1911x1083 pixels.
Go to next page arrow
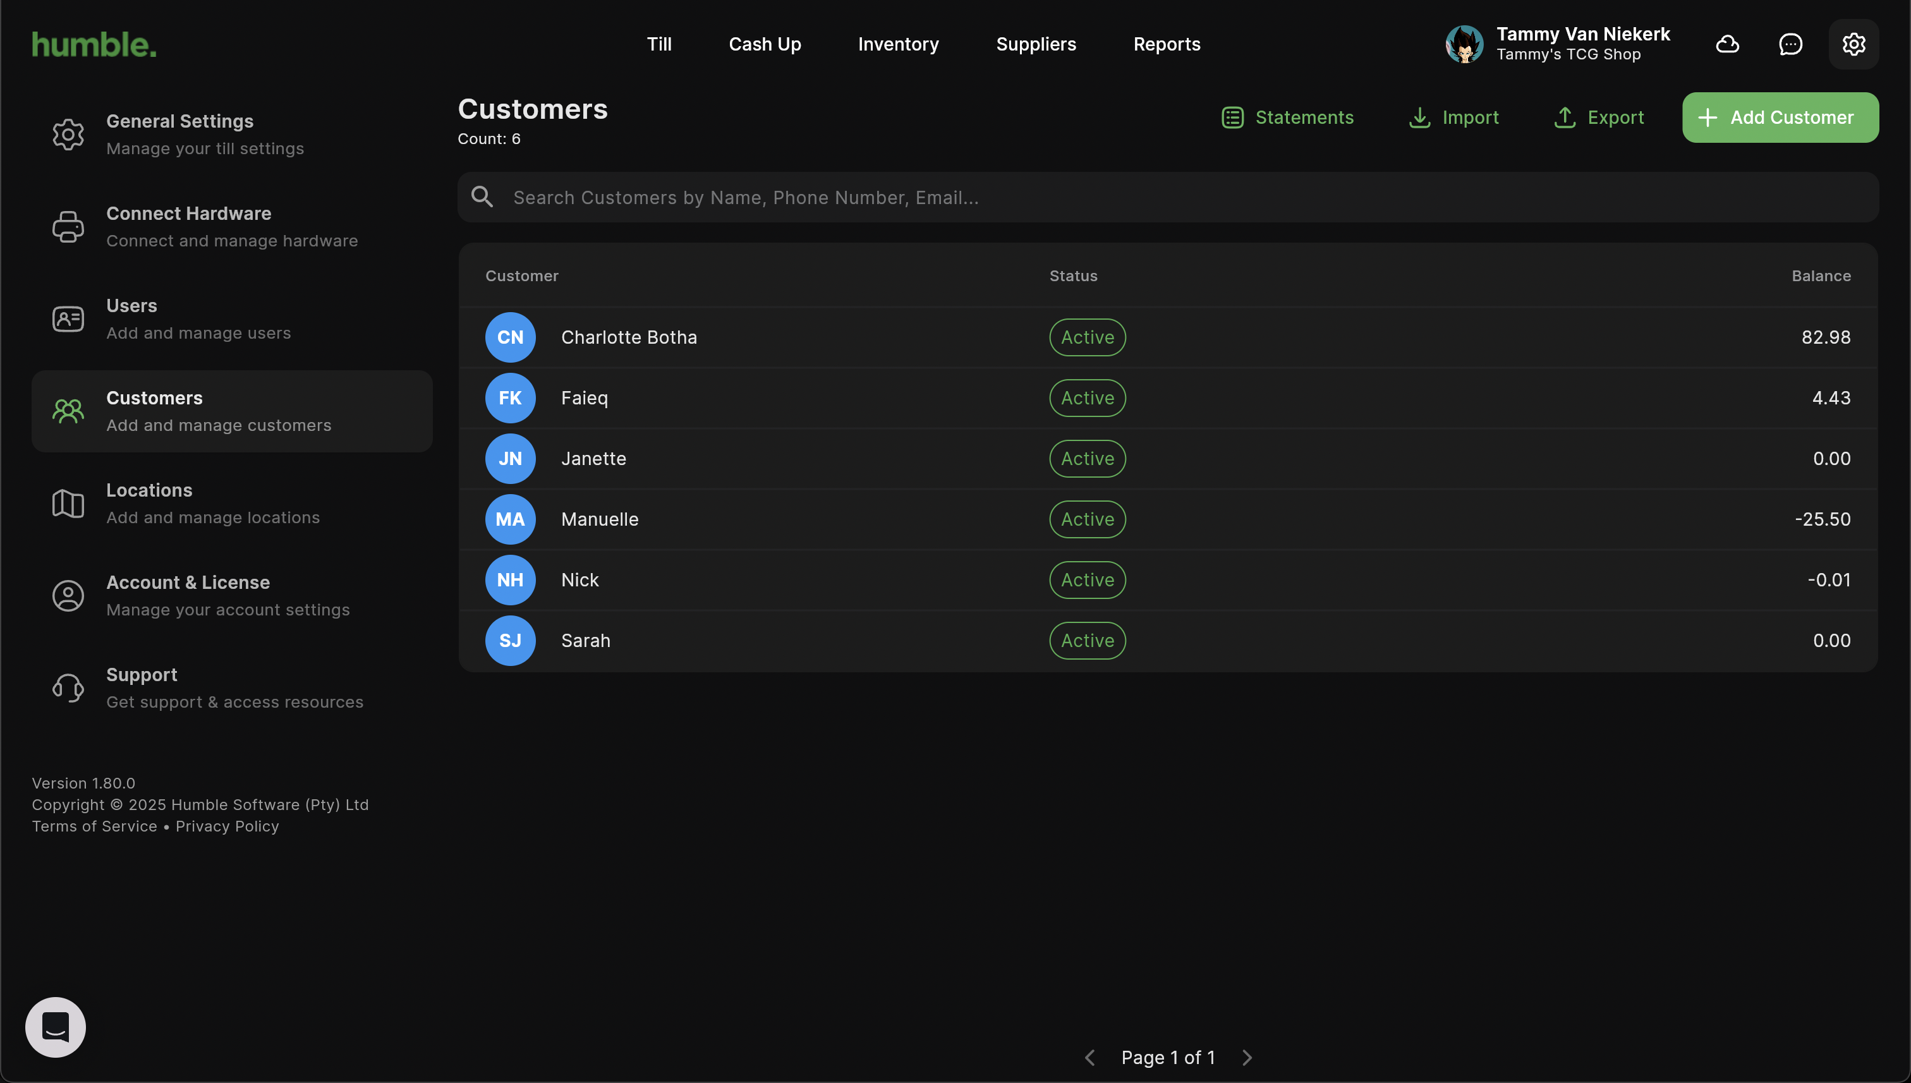1247,1058
